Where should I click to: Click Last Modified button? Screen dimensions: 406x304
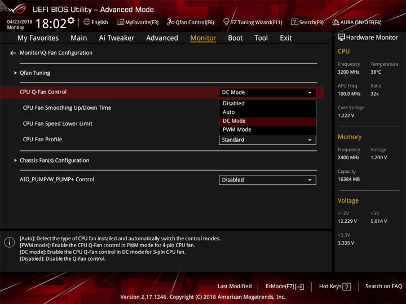click(x=235, y=287)
